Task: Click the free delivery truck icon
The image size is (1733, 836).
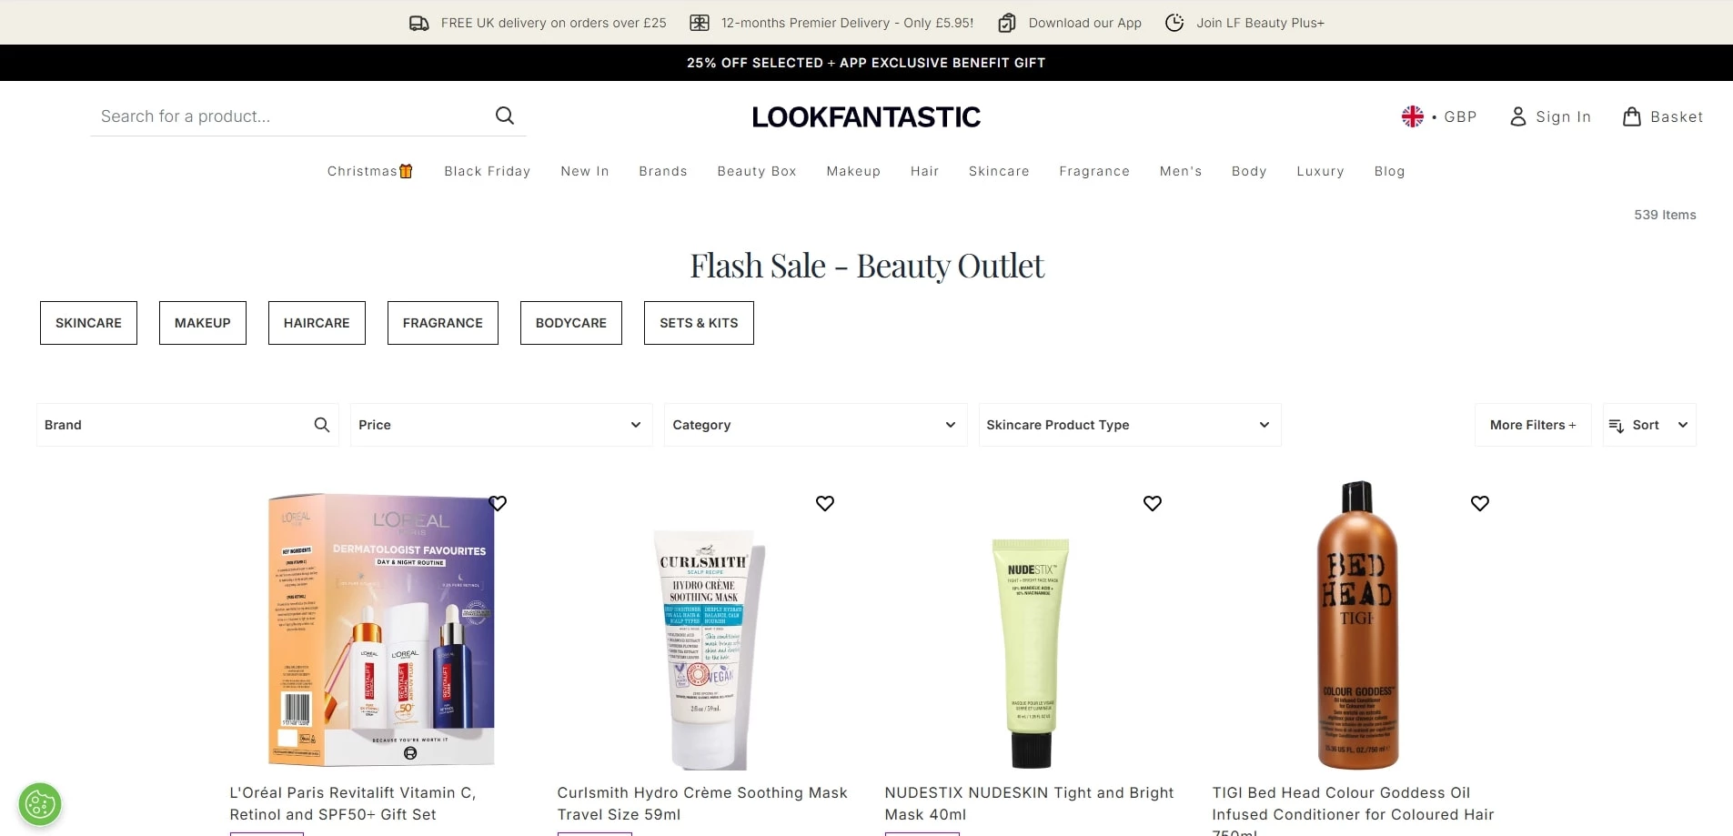Action: (x=419, y=22)
